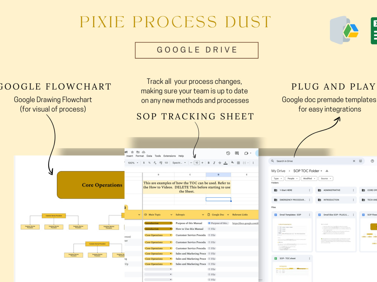Increase decimal places in Sheets toolbar
The image size is (377, 282).
coord(161,163)
